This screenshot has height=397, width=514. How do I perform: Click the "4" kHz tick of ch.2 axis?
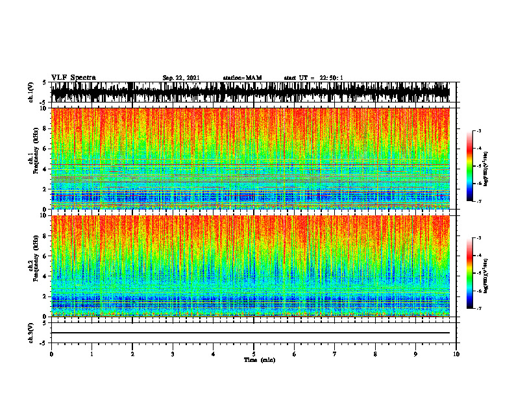tap(45, 276)
